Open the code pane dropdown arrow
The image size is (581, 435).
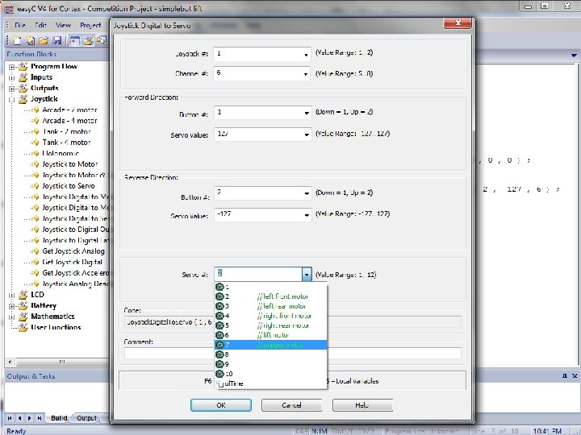pyautogui.click(x=574, y=55)
